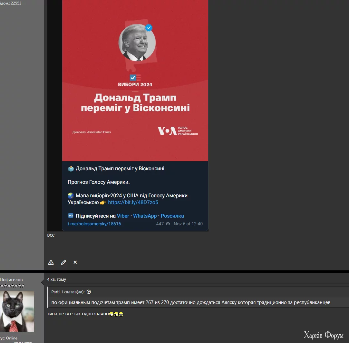Image resolution: width=349 pixels, height=343 pixels.
Task: Open the bit.ly elections map link
Action: (x=133, y=202)
